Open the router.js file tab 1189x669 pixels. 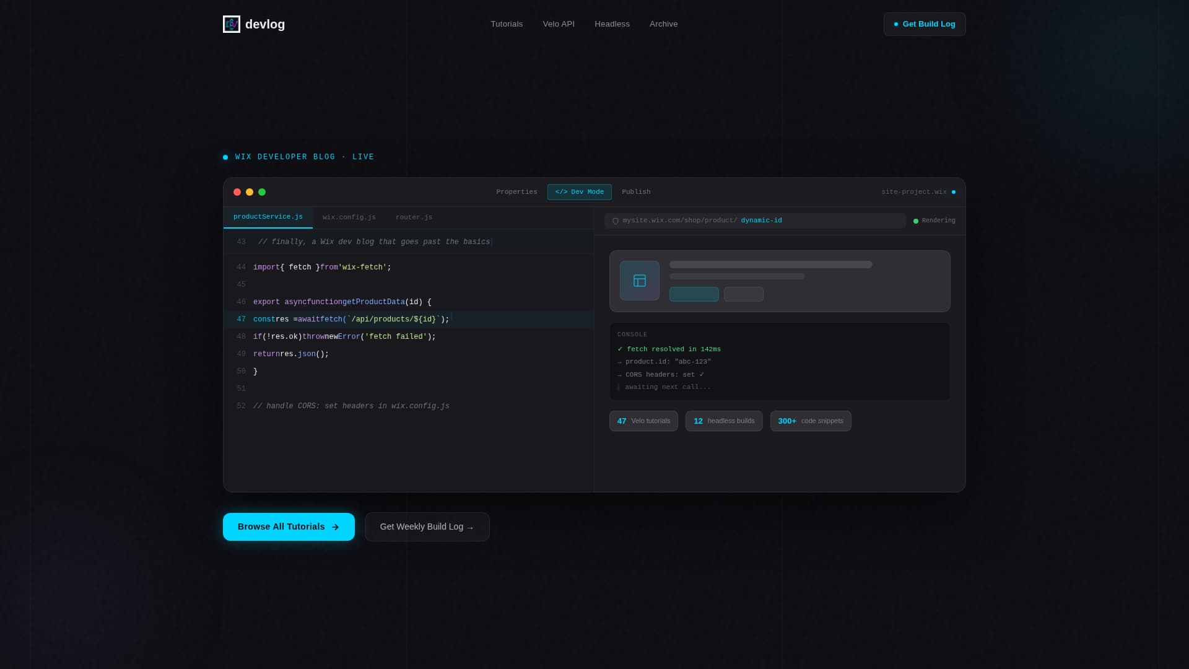click(x=414, y=217)
